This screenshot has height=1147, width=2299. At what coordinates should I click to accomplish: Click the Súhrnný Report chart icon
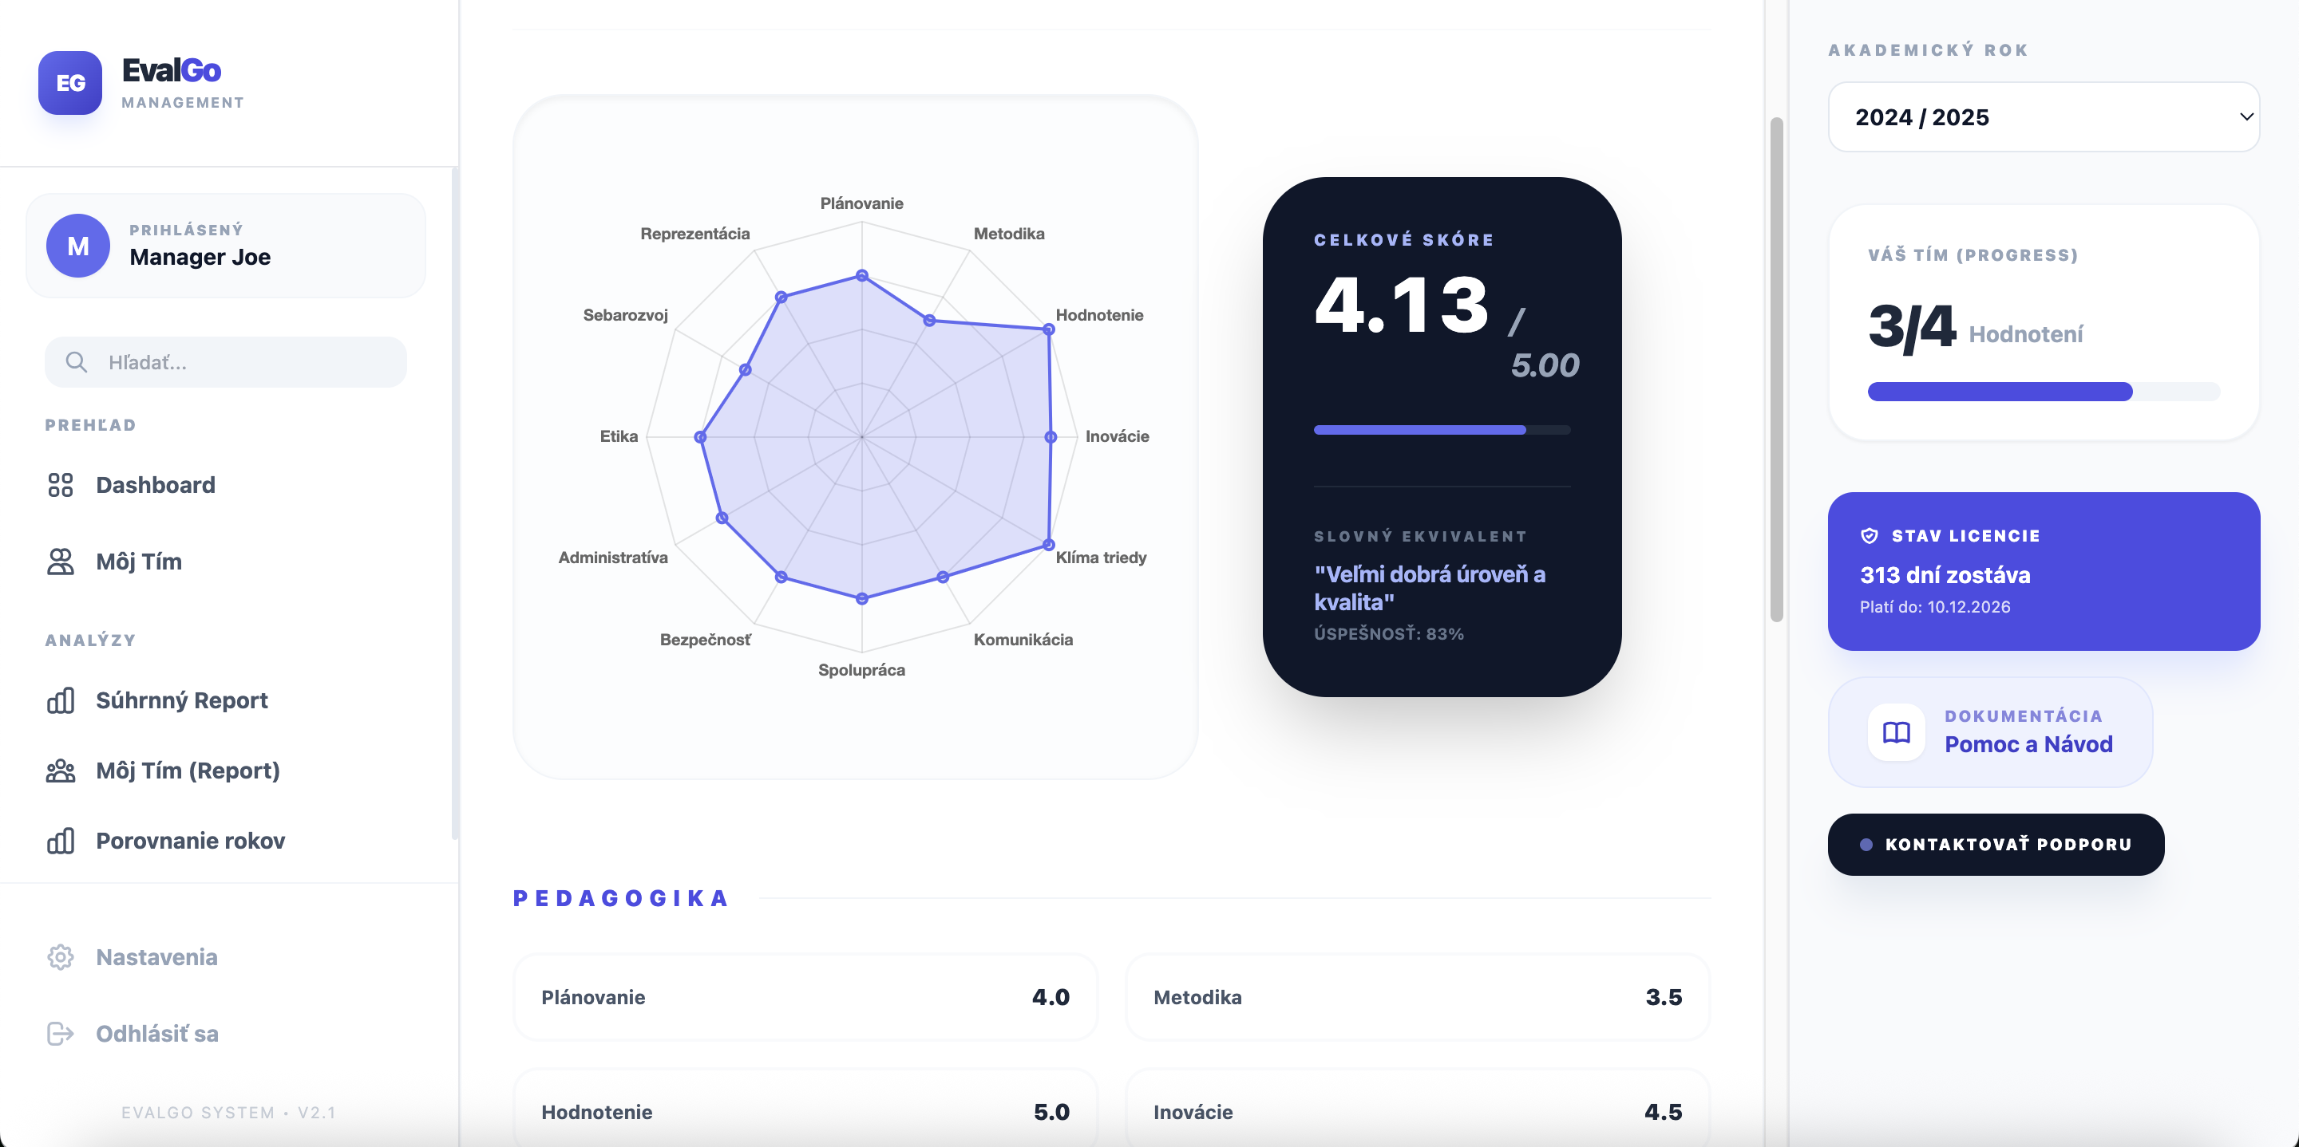click(x=60, y=700)
